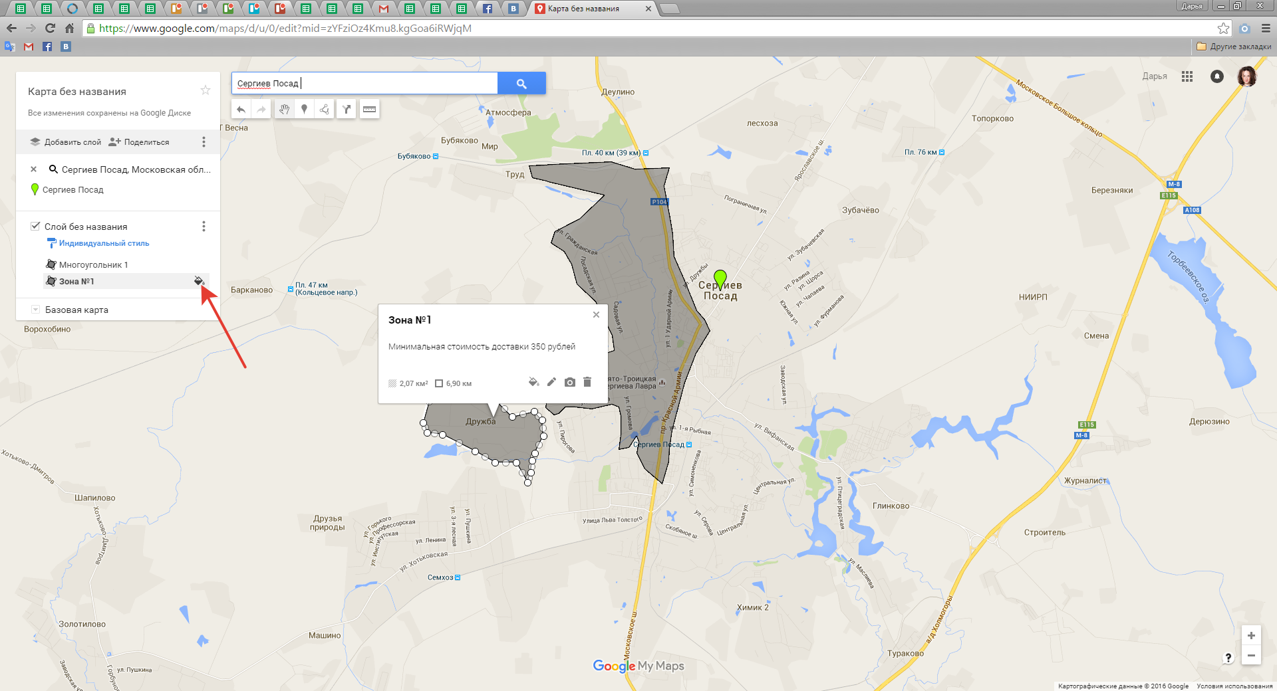The height and width of the screenshot is (691, 1277).
Task: Click the green marker pin on the map
Action: coord(720,278)
